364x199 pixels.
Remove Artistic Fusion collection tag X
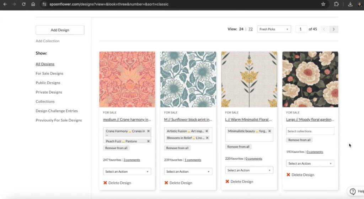(207, 131)
